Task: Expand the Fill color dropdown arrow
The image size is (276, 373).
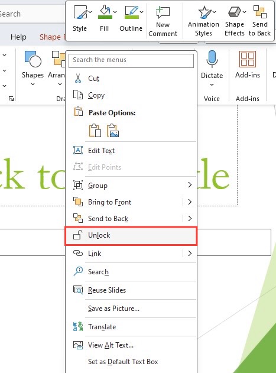Action: 115,12
